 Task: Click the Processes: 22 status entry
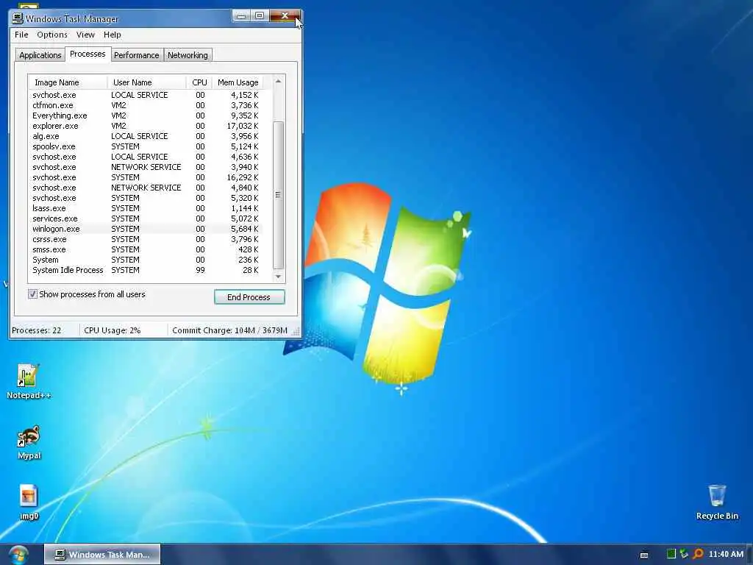click(37, 330)
